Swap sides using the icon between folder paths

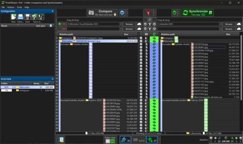(150, 19)
